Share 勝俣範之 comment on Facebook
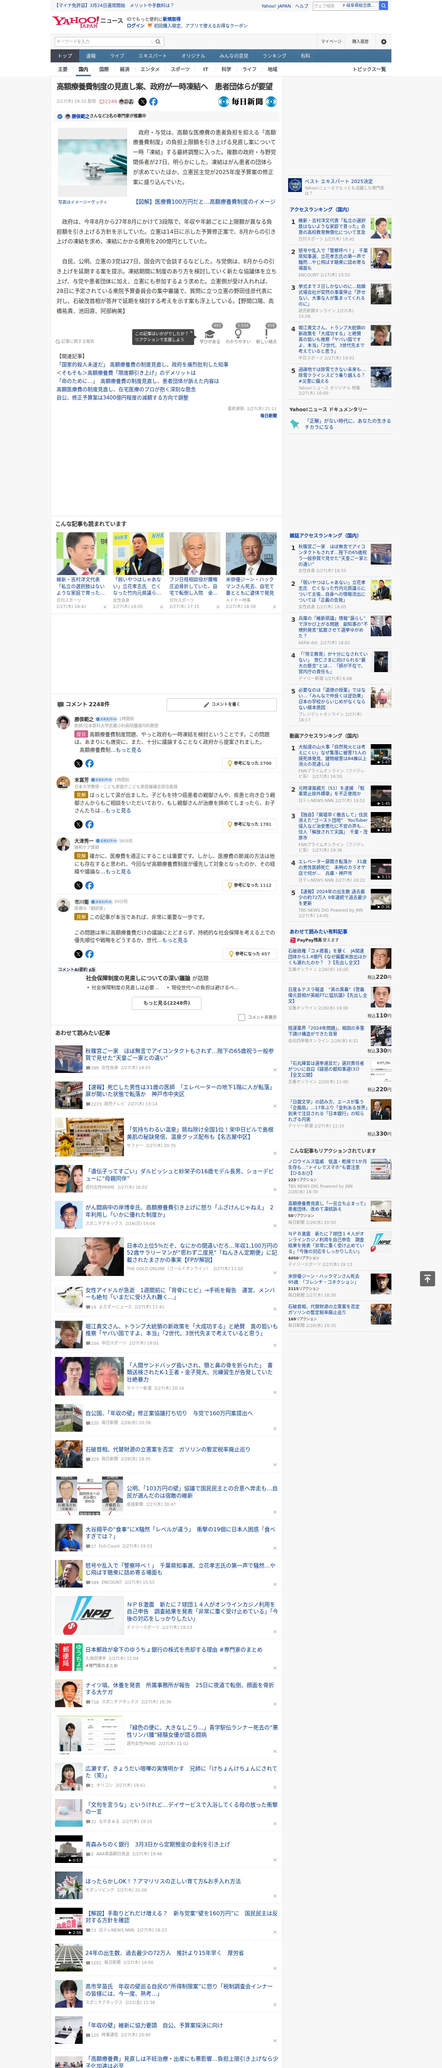 click(x=89, y=763)
